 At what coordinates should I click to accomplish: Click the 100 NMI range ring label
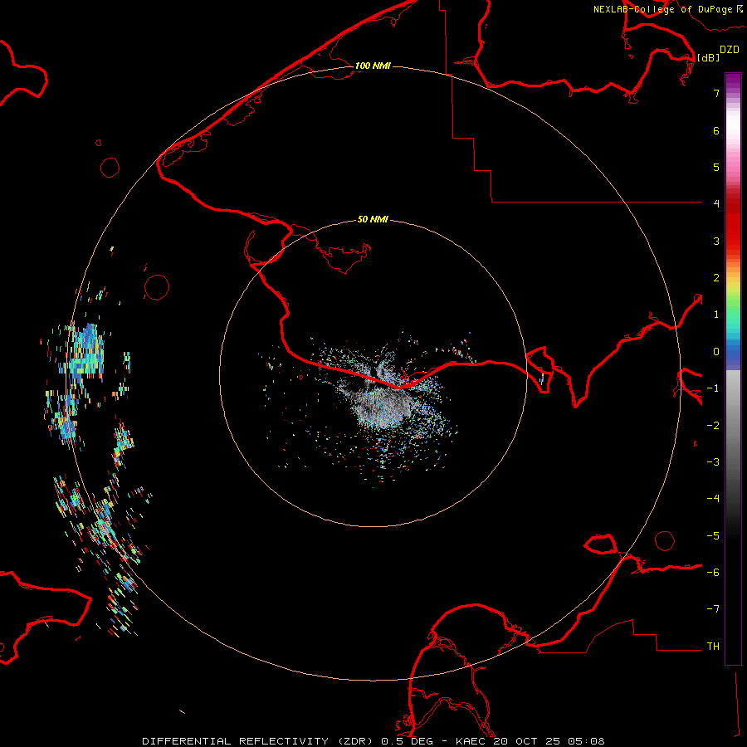click(373, 66)
